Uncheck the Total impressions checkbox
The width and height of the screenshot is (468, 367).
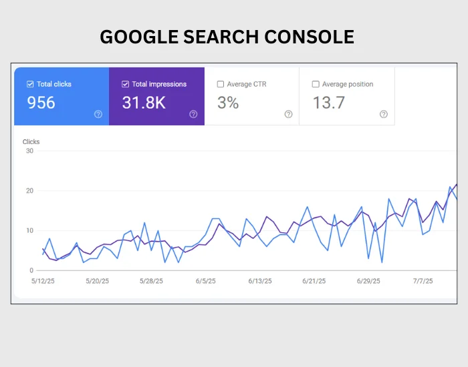pyautogui.click(x=126, y=84)
